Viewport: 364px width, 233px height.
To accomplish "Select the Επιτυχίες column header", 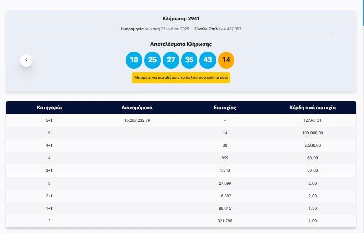I will 225,108.
